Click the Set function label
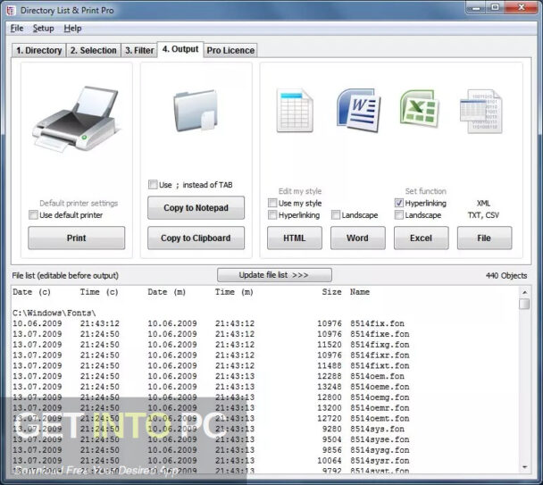Viewport: 543px width, 485px height. 426,191
